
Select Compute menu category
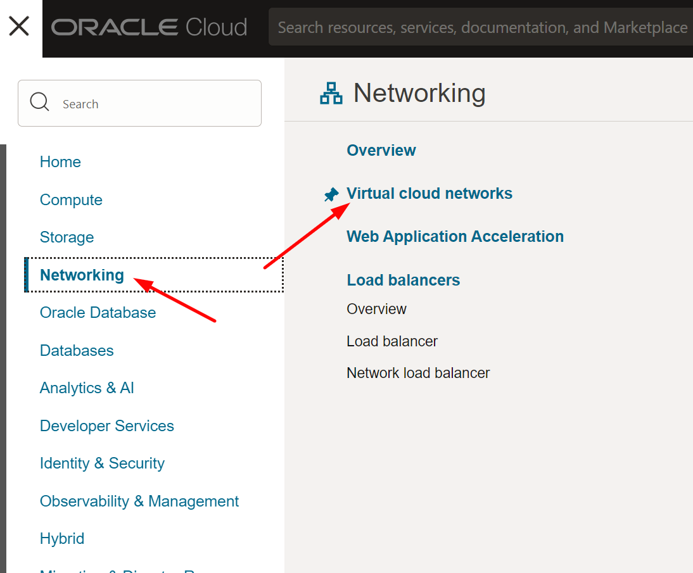pos(71,199)
